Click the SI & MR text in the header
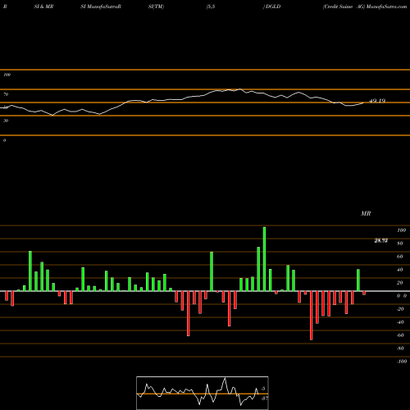The width and height of the screenshot is (410, 410). tap(43, 7)
